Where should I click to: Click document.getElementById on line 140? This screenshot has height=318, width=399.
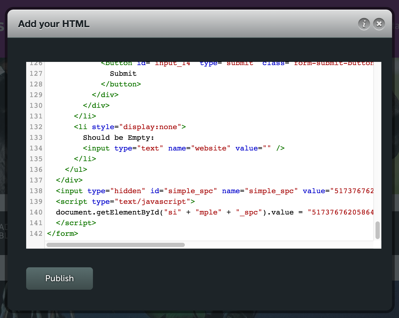click(x=107, y=212)
